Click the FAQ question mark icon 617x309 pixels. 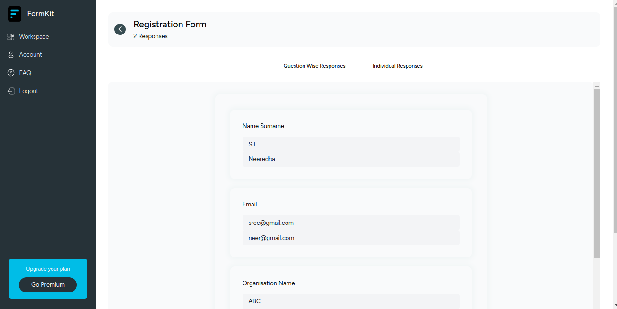point(11,73)
